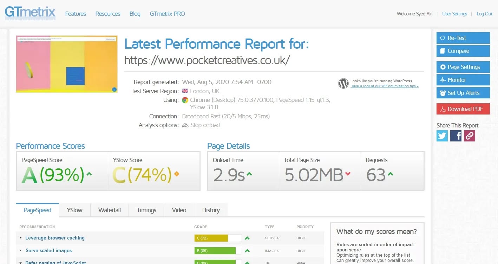Switch to the History tab
498x264 pixels.
[x=211, y=210]
